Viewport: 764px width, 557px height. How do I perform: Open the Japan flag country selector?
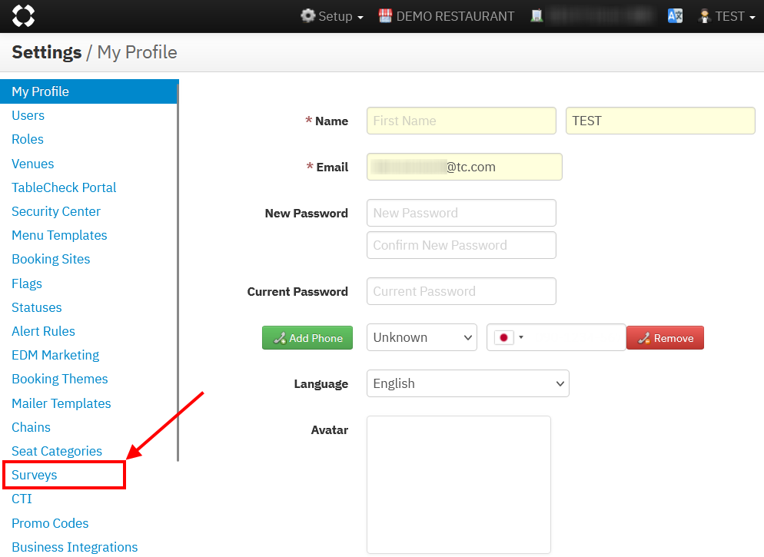[508, 337]
